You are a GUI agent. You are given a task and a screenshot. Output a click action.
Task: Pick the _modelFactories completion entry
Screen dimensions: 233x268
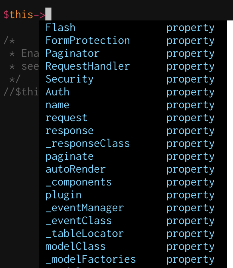pyautogui.click(x=90, y=259)
